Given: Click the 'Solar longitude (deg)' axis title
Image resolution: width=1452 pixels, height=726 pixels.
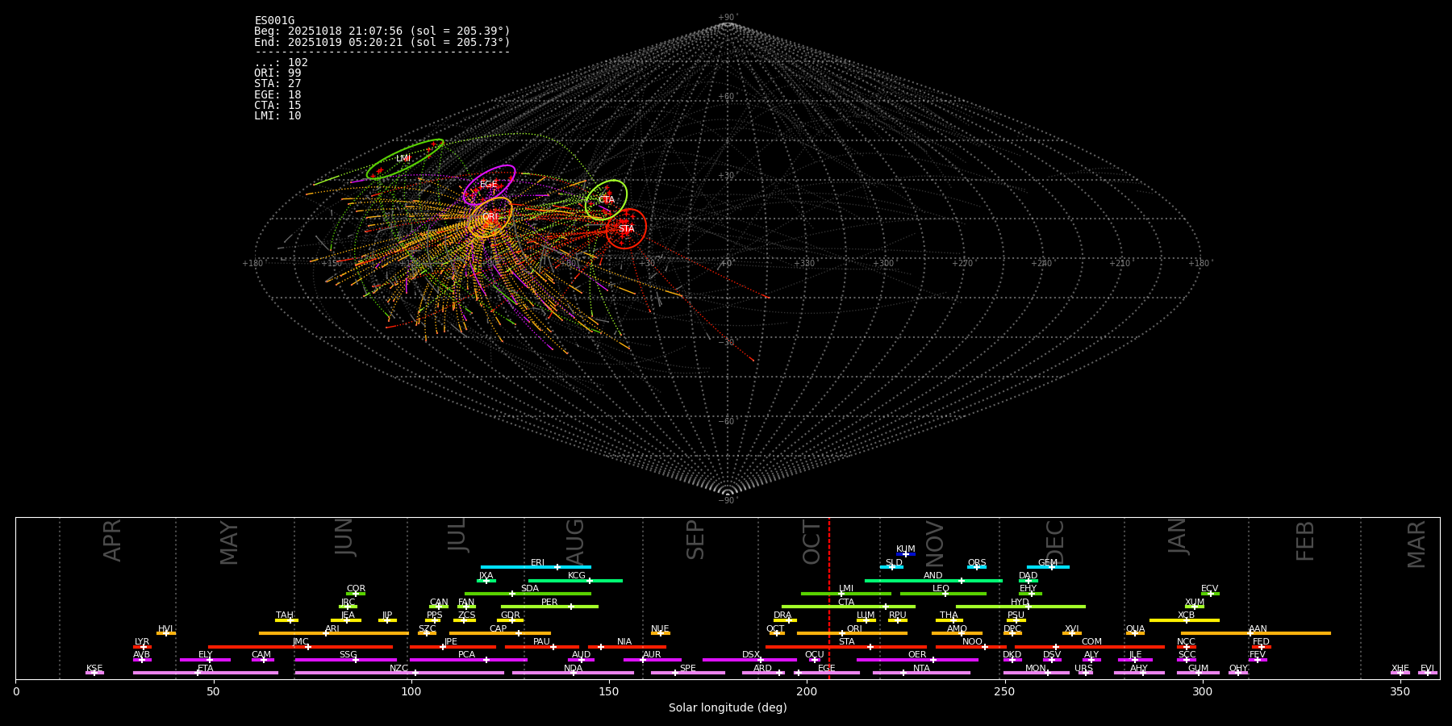Looking at the screenshot, I should coord(728,707).
